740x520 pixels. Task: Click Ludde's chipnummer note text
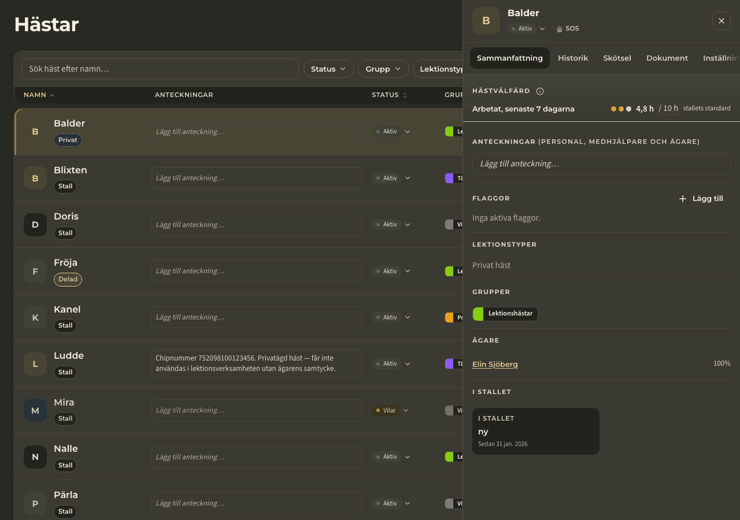pyautogui.click(x=257, y=363)
